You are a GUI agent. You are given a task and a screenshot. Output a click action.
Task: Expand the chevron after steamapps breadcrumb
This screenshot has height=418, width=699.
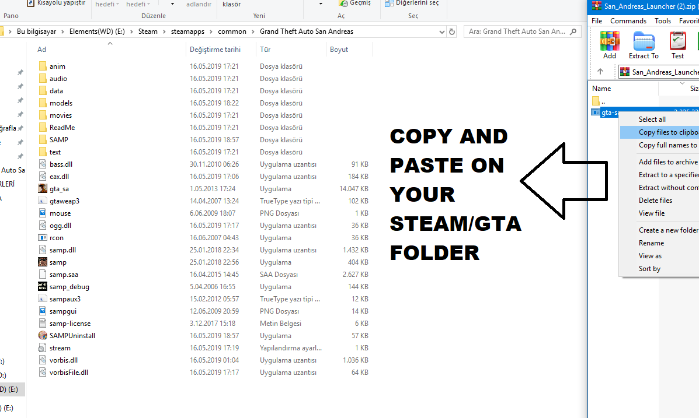coord(211,31)
